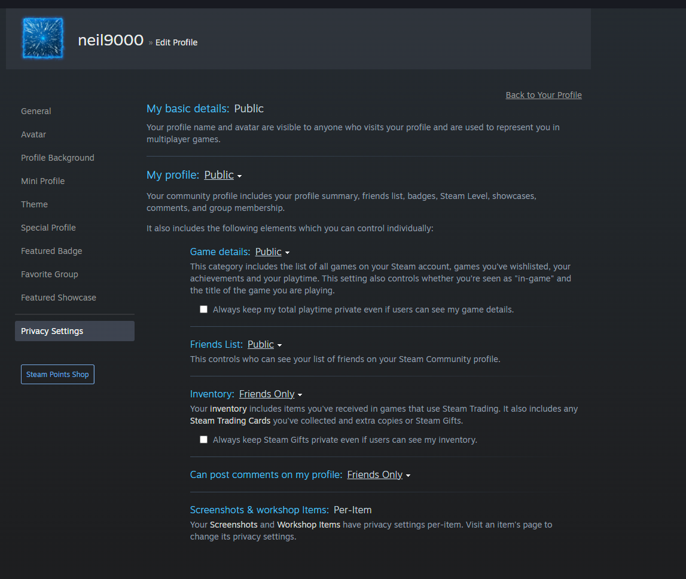
Task: Click the Public value beside My basic details
Action: [x=249, y=109]
